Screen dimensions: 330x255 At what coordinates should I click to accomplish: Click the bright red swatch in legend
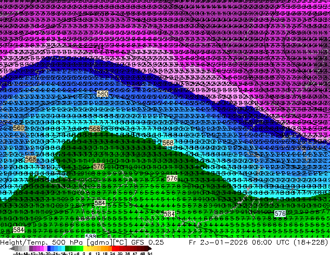[113, 249]
